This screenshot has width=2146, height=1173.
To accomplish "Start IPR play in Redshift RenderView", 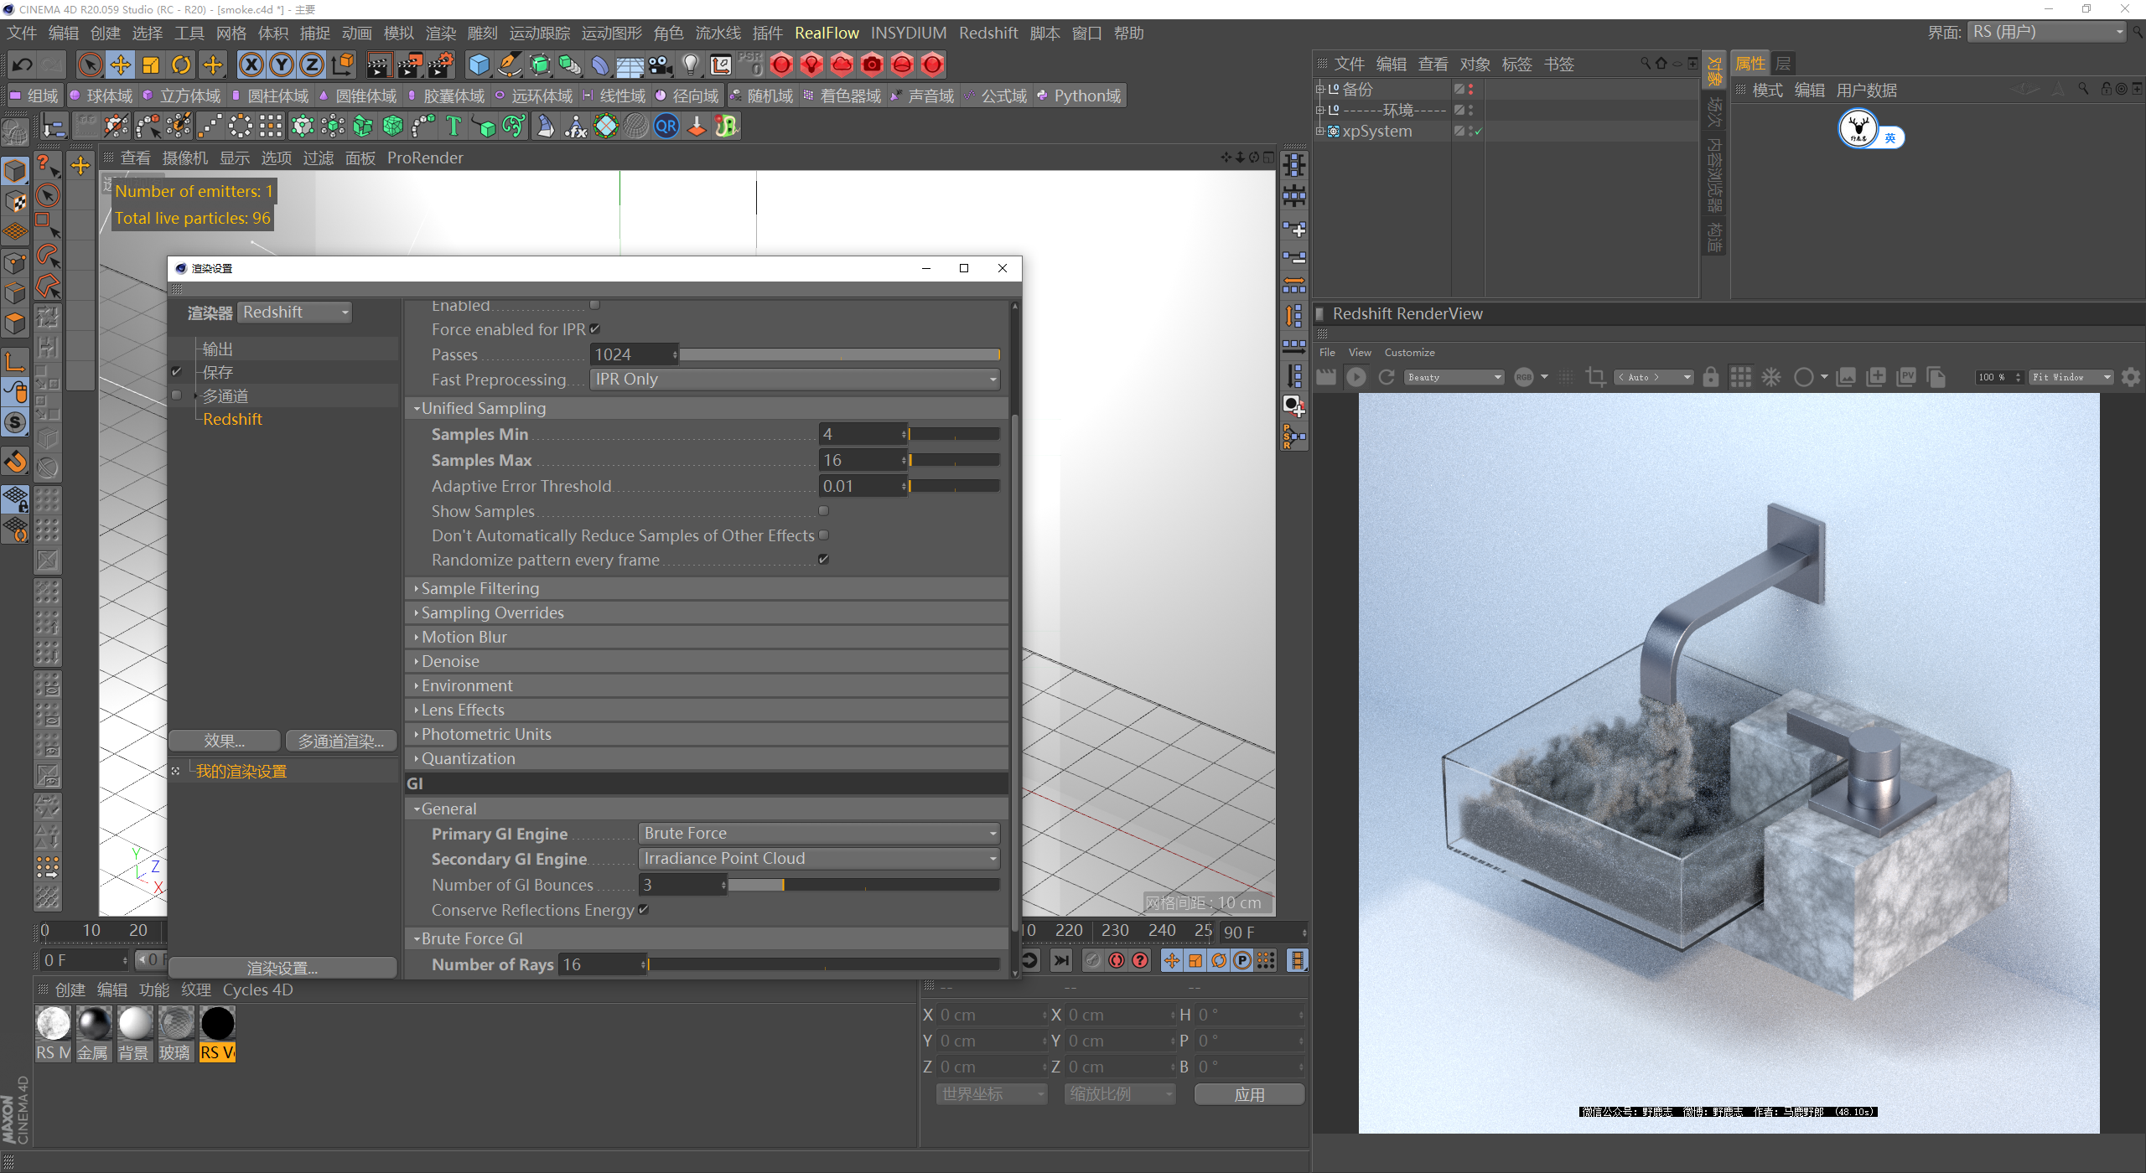I will point(1356,377).
